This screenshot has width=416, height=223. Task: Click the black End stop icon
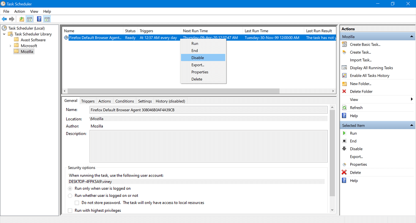point(344,141)
